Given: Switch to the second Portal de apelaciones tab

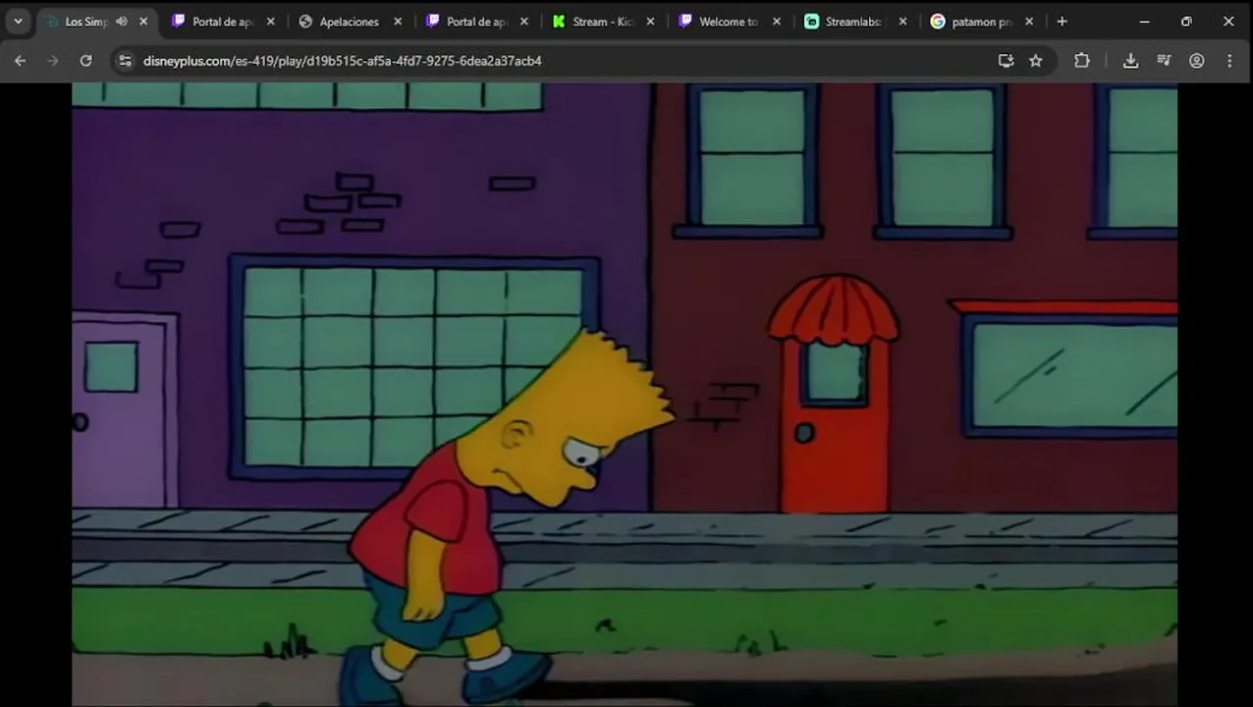Looking at the screenshot, I should pyautogui.click(x=477, y=21).
